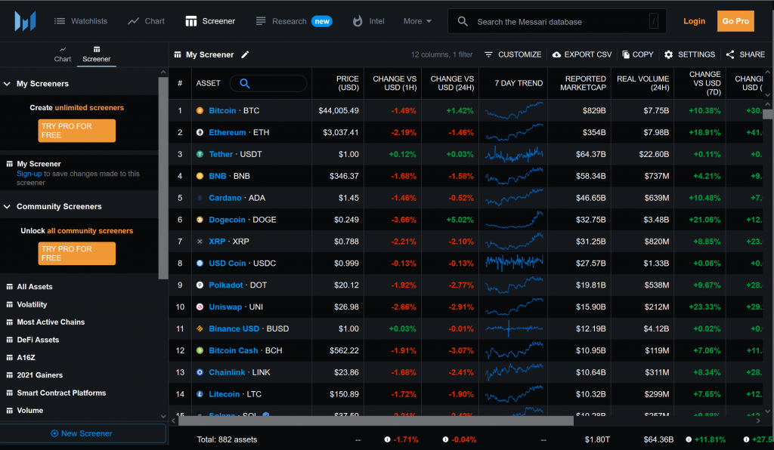Focus the Messari database search field
The width and height of the screenshot is (774, 450).
click(557, 21)
